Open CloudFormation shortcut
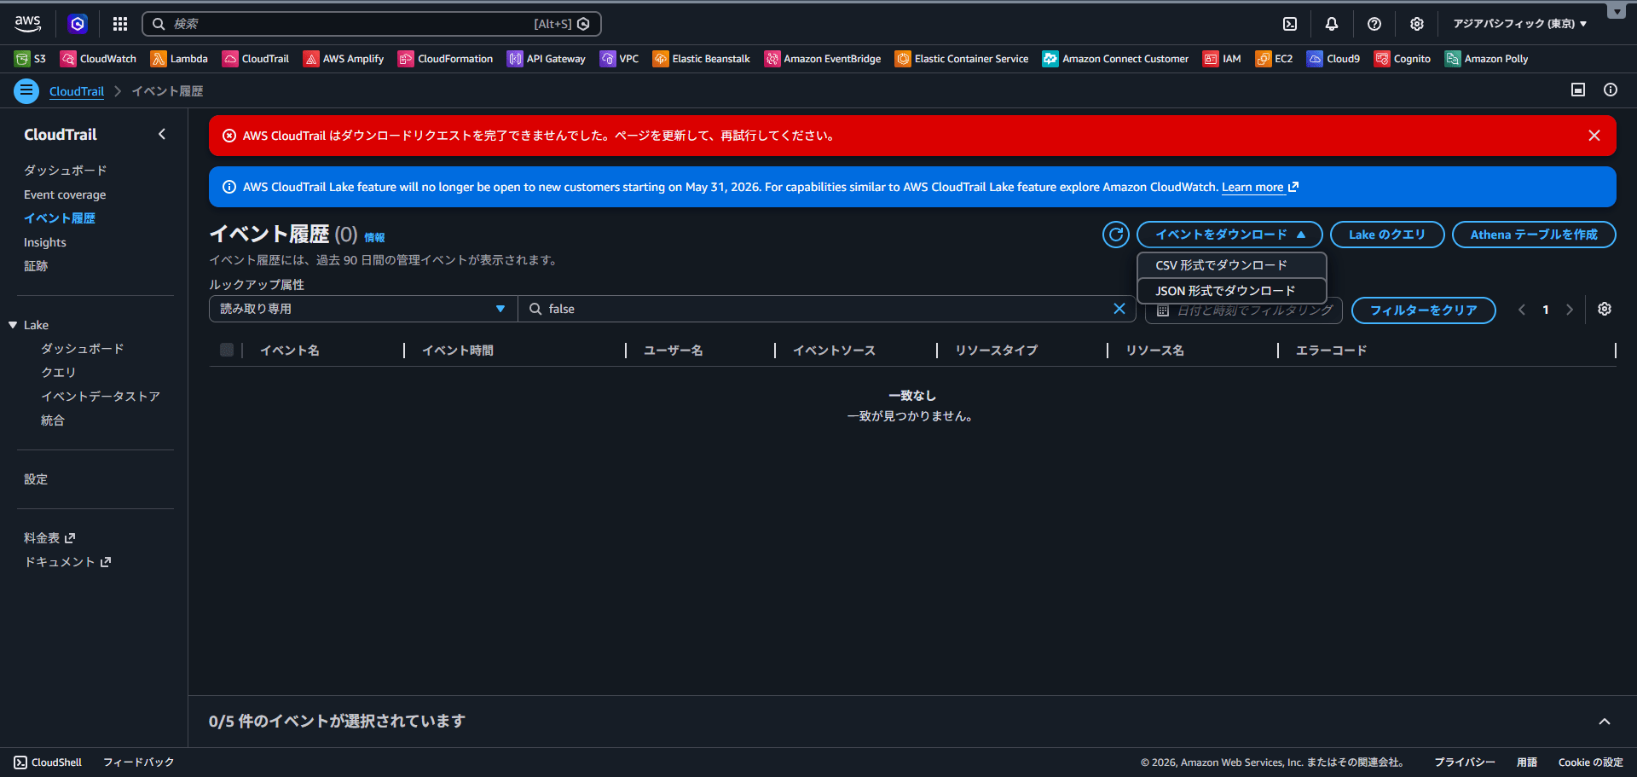Image resolution: width=1637 pixels, height=777 pixels. 446,59
